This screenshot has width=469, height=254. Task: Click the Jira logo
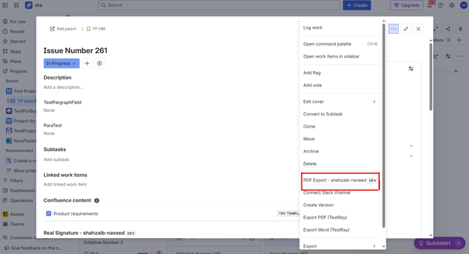click(x=34, y=5)
